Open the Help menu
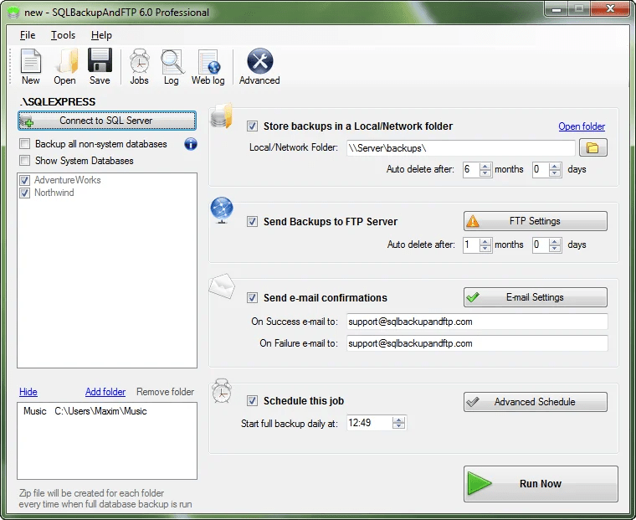Viewport: 636px width, 520px height. point(101,35)
